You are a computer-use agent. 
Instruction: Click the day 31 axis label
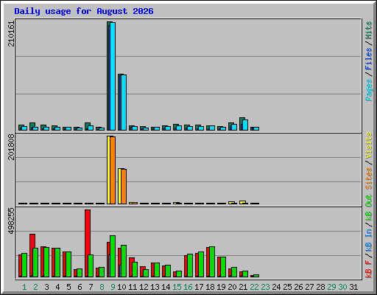[353, 287]
